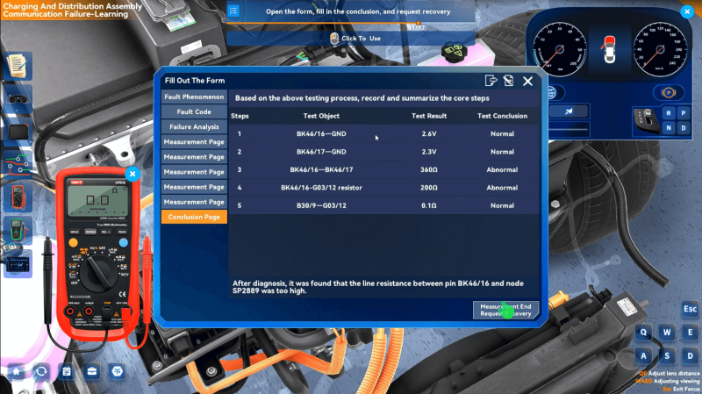Click the yellow round button on the multimeter
Image resolution: width=702 pixels, height=394 pixels.
pyautogui.click(x=73, y=243)
